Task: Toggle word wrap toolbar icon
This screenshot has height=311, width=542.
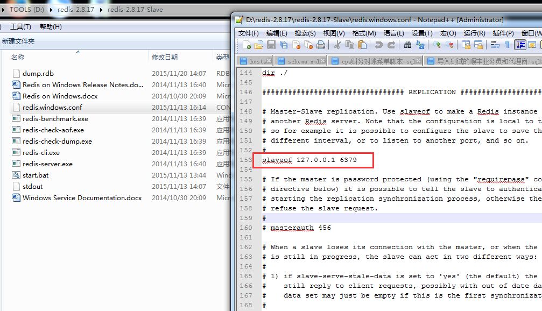Action: coord(495,45)
